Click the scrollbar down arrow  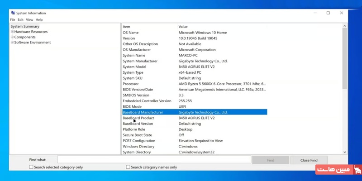(344, 152)
